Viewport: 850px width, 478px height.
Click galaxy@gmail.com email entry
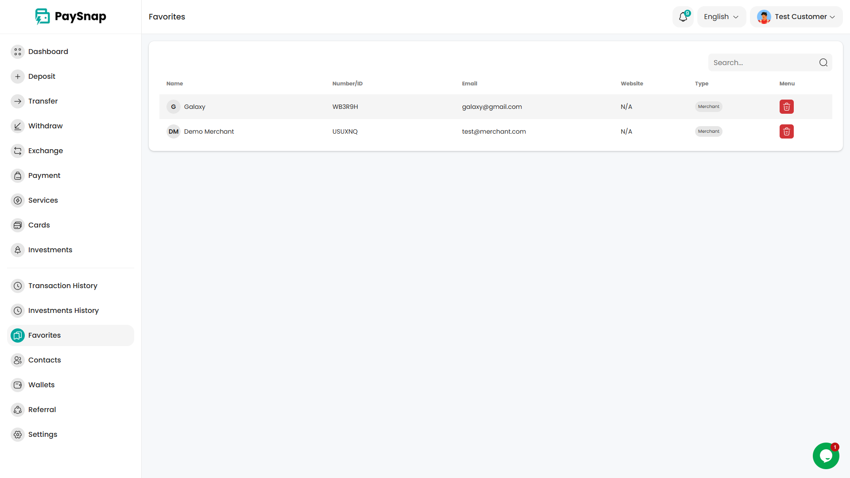pyautogui.click(x=491, y=107)
